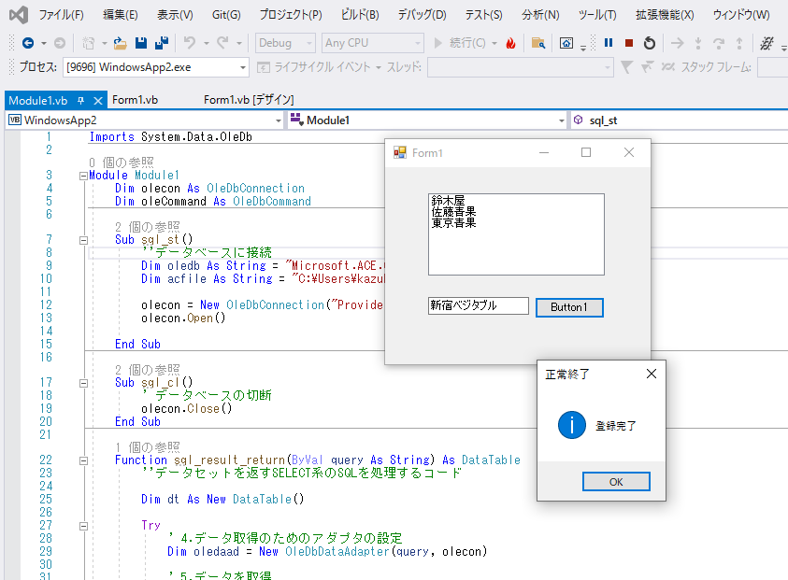Open the デバッグ(D) menu
The width and height of the screenshot is (788, 580).
422,15
